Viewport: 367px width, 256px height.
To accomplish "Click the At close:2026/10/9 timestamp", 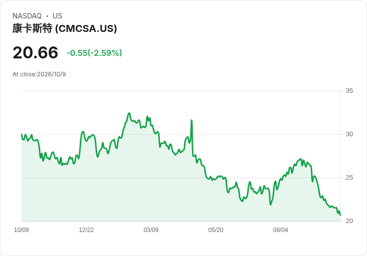I will (39, 74).
